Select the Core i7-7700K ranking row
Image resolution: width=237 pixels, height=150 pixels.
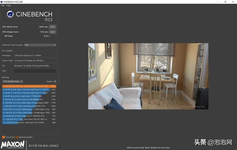pos(29,96)
